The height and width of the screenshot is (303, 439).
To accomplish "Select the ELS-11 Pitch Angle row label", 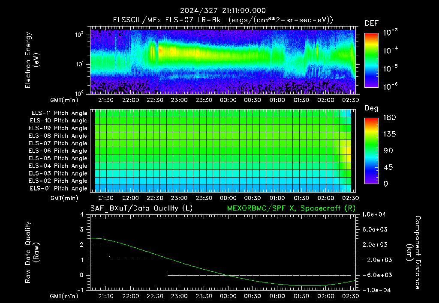I will pyautogui.click(x=59, y=113).
